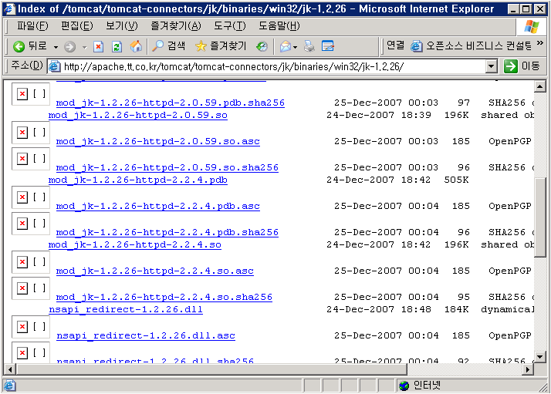The height and width of the screenshot is (394, 551).
Task: Click broken image icon above httpd-2.2.4.so.sha256
Action: tap(22, 288)
